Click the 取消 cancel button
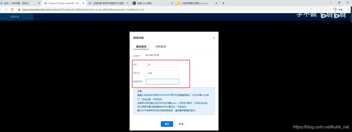This screenshot has width=352, height=132. (181, 124)
